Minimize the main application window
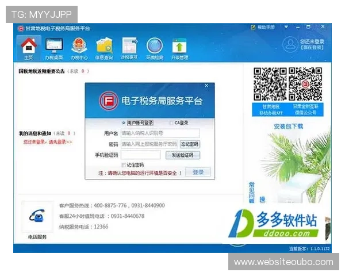The height and width of the screenshot is (276, 345). [298, 27]
